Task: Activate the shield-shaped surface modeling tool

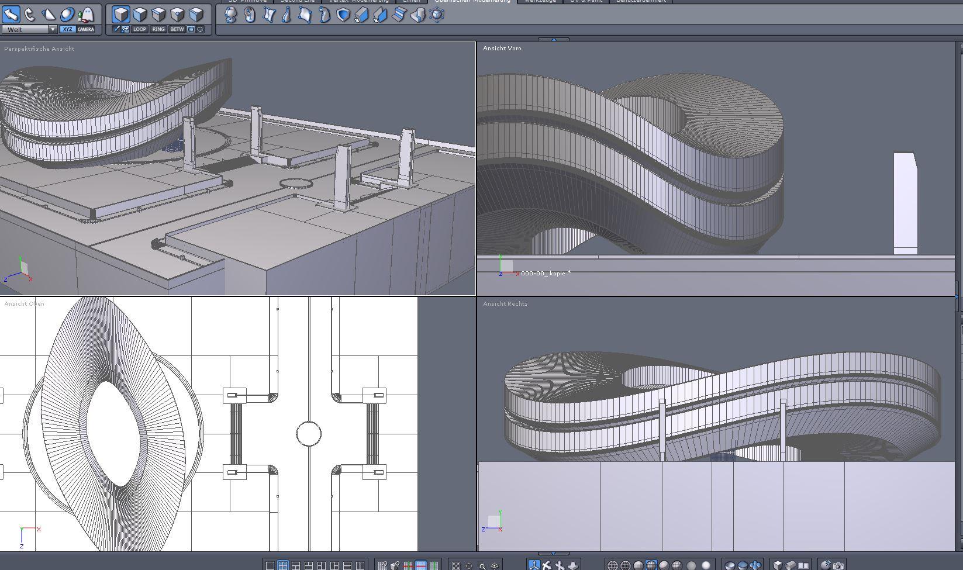Action: click(x=343, y=15)
